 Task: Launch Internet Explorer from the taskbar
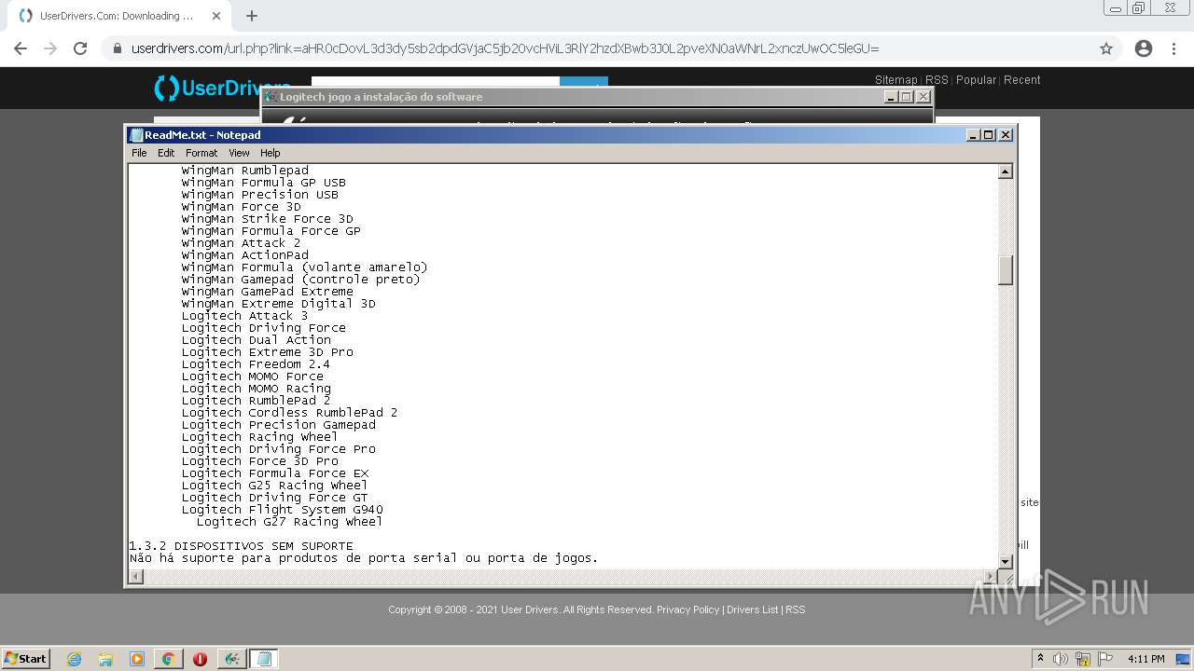point(75,659)
